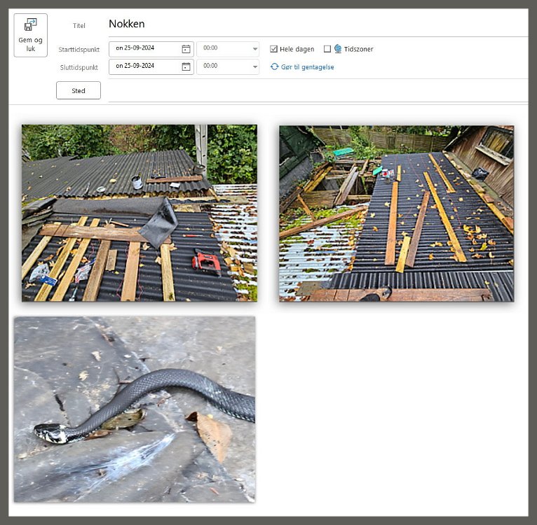Expand the start time dropdown arrow

pos(254,49)
